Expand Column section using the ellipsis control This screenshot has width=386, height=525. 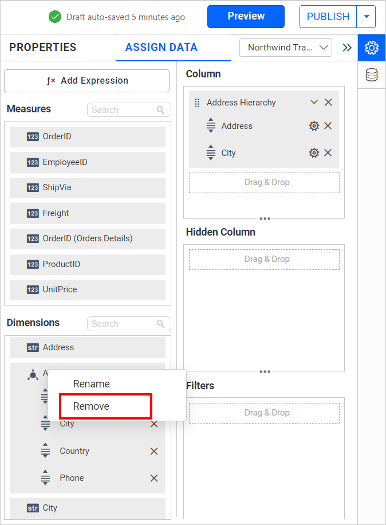(x=264, y=218)
